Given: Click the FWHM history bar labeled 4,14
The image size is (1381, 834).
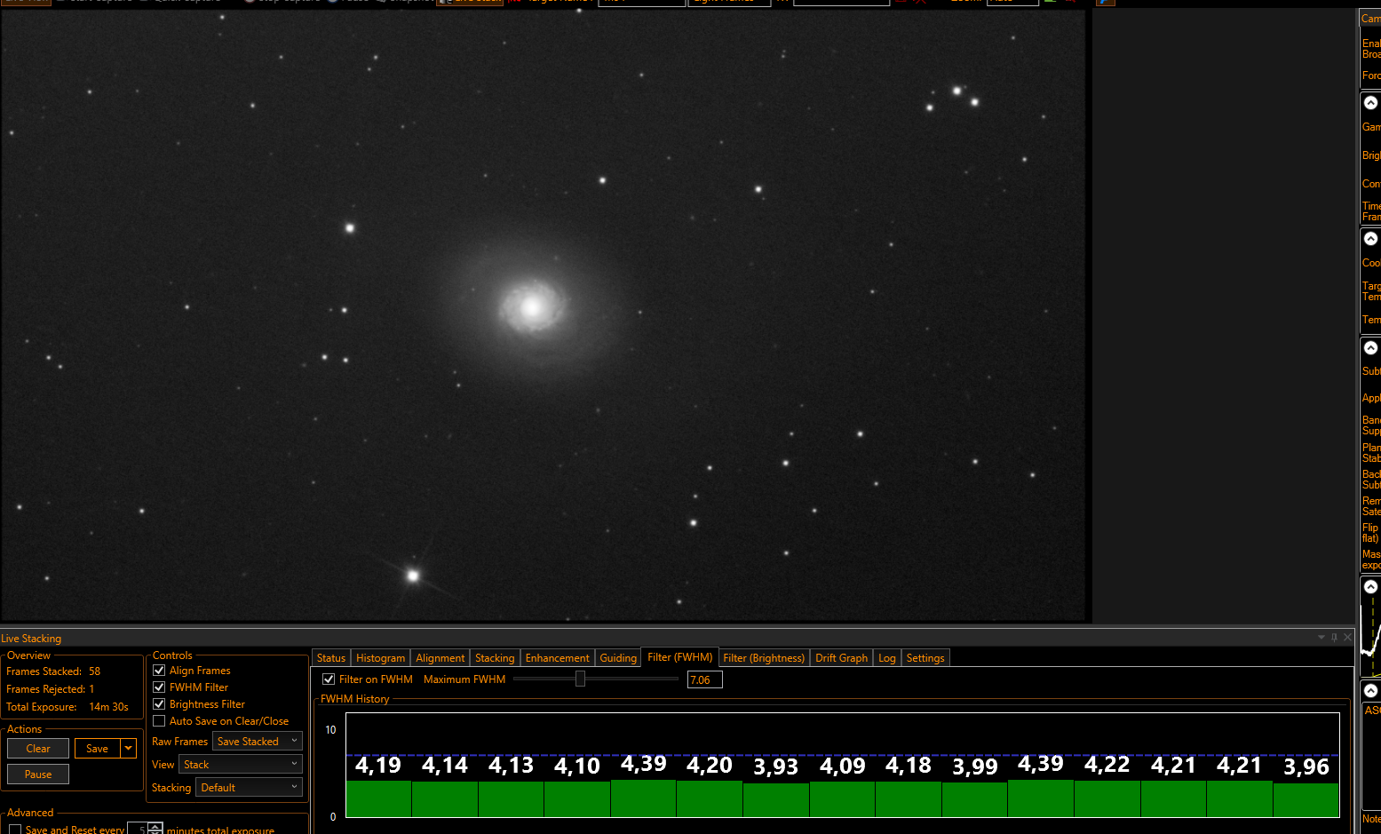Looking at the screenshot, I should pos(445,799).
